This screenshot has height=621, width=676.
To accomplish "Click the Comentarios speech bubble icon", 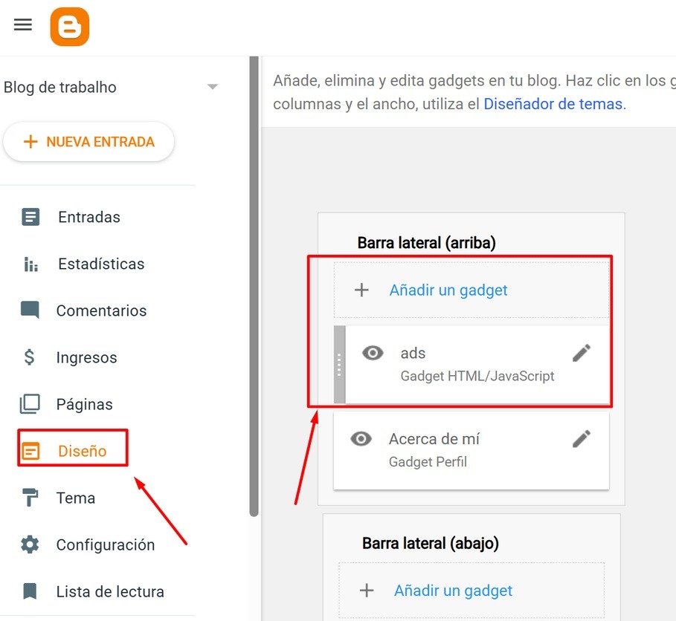I will [30, 310].
